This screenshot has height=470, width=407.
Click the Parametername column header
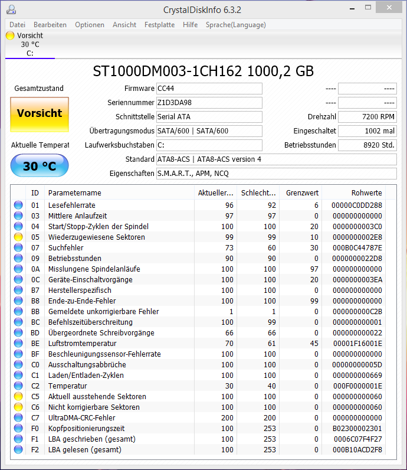(x=119, y=192)
